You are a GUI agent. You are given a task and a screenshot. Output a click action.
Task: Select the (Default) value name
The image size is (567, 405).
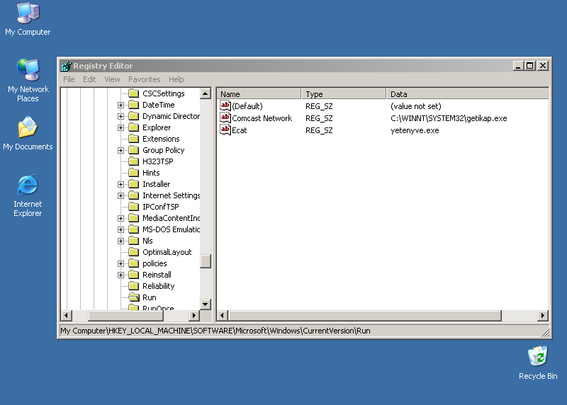click(247, 106)
